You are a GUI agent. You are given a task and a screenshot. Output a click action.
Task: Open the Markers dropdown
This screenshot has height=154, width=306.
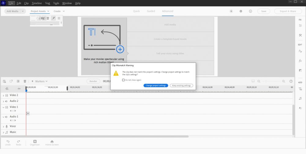click(40, 81)
